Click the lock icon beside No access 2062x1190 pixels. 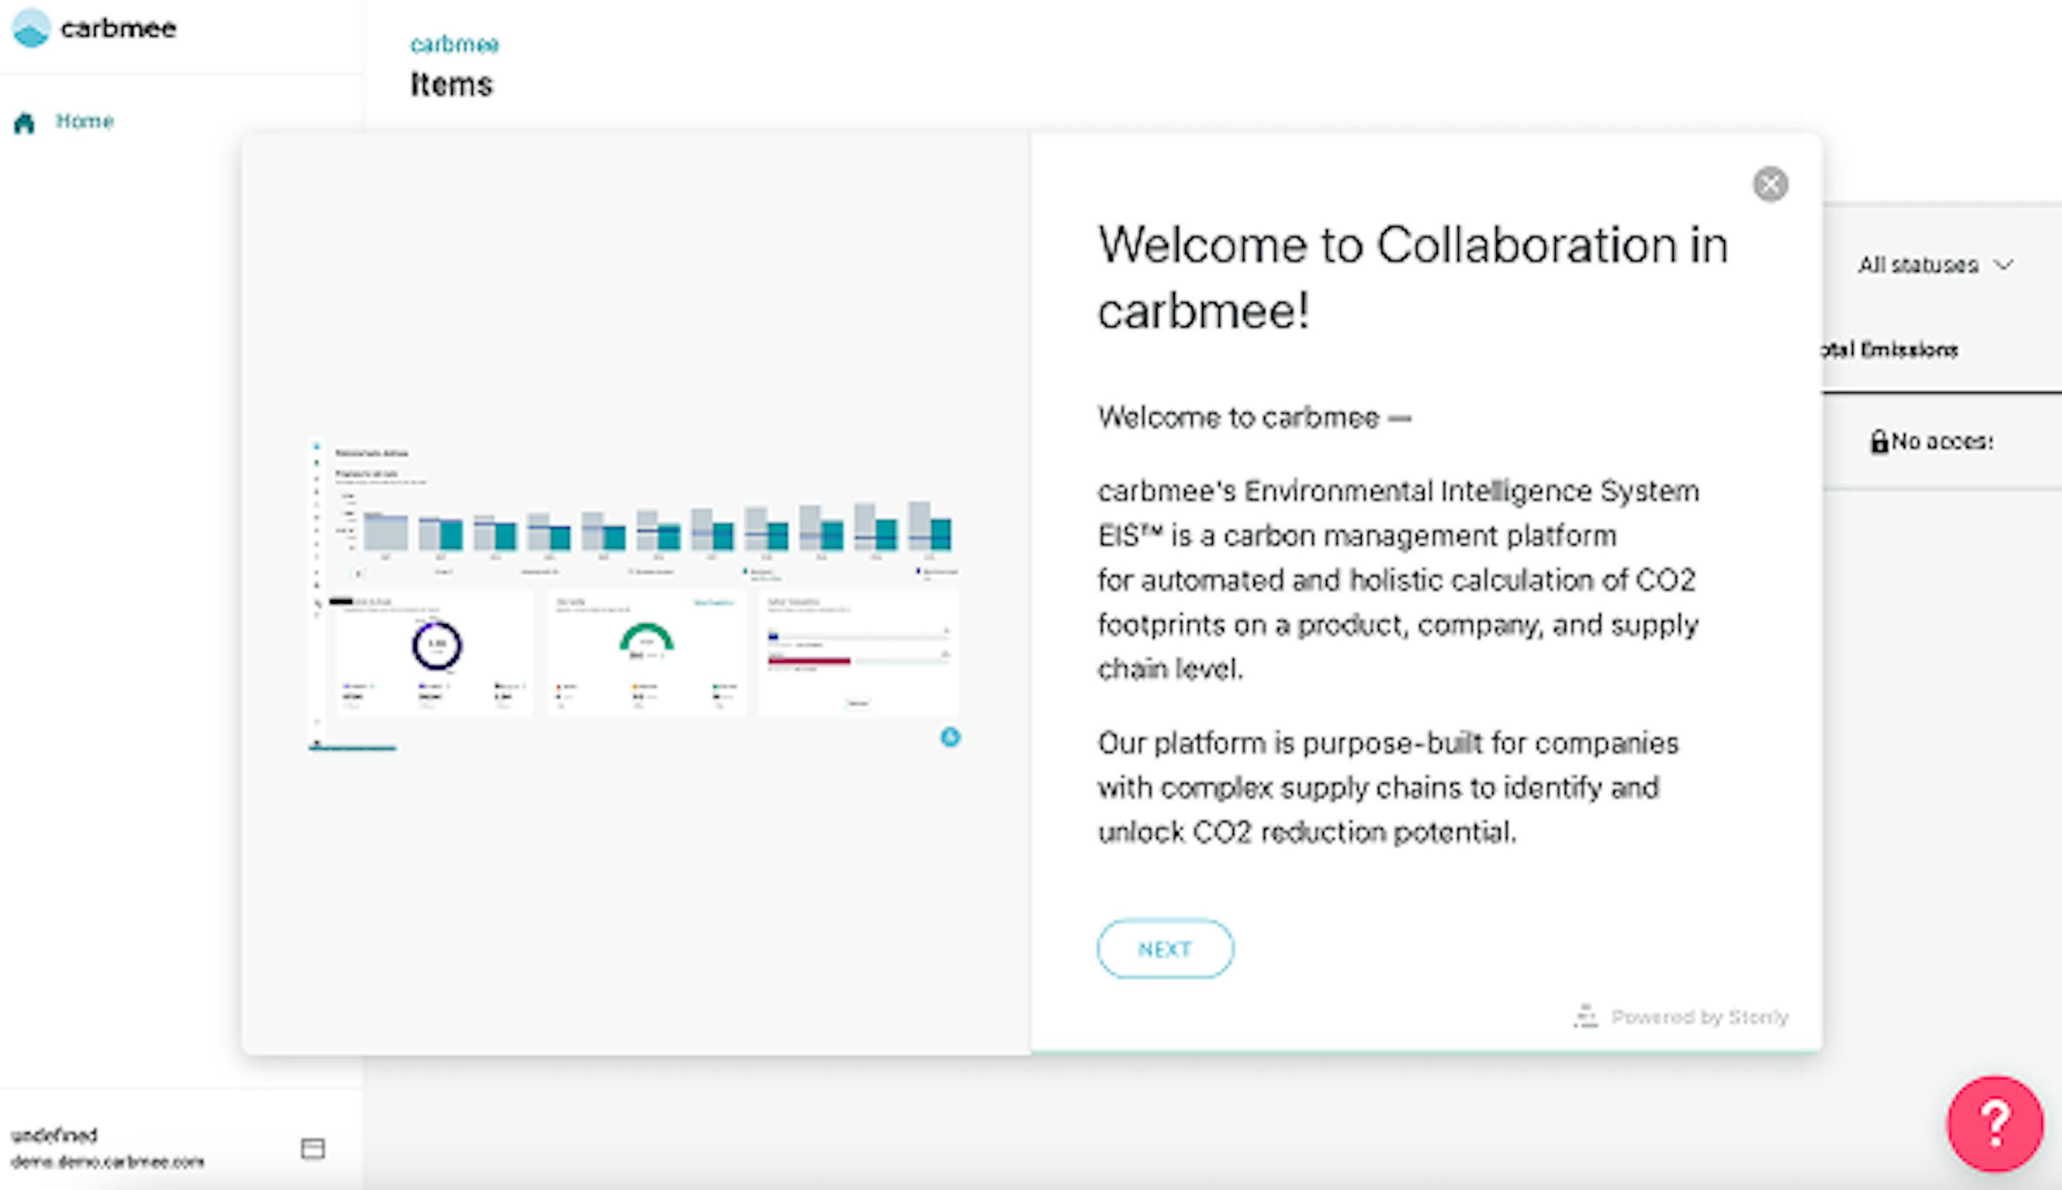click(x=1879, y=442)
